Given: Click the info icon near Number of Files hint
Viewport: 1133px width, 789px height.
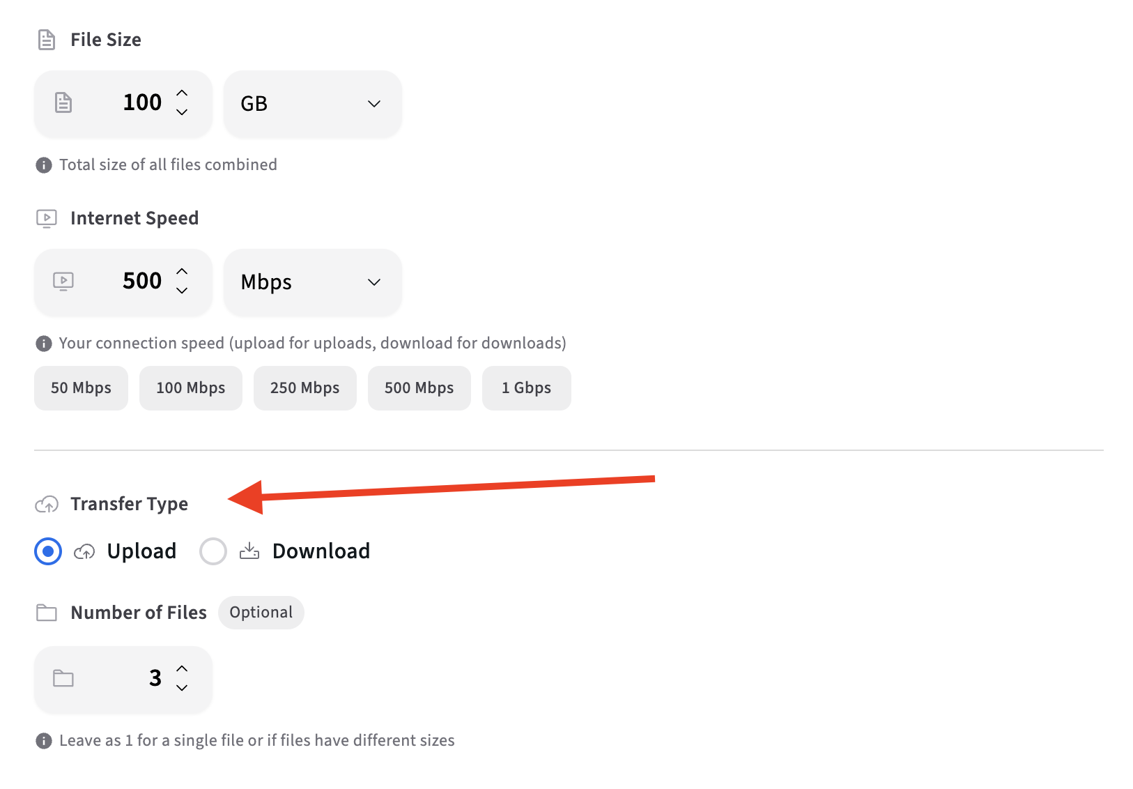Looking at the screenshot, I should click(43, 740).
